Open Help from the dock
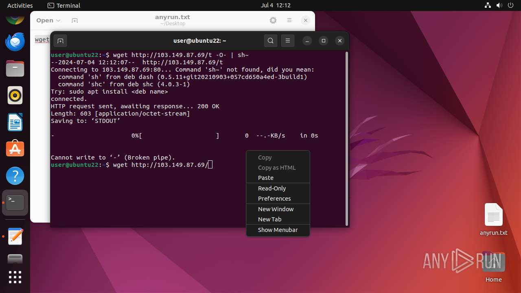521x293 pixels. click(x=15, y=176)
